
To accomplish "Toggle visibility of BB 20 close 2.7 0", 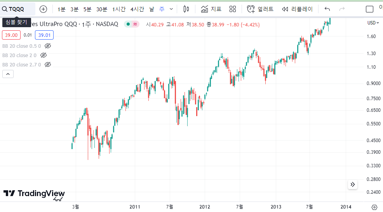I will [48, 64].
